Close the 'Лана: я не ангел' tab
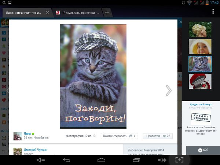This screenshot has height=165, width=220. [47, 12]
